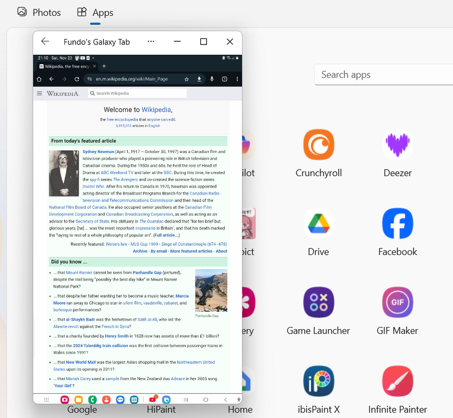Open the Phone Link ellipsis options menu
This screenshot has width=453, height=418.
coord(150,42)
